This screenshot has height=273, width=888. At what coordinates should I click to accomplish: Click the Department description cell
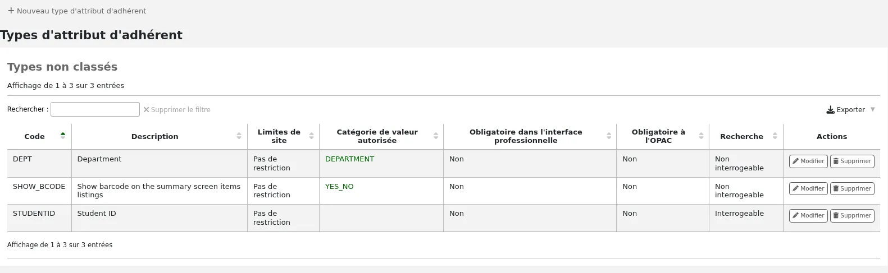click(x=160, y=164)
